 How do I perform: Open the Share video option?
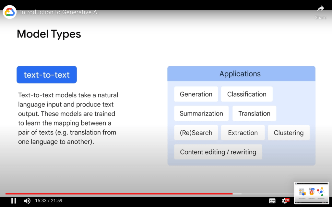tap(320, 12)
